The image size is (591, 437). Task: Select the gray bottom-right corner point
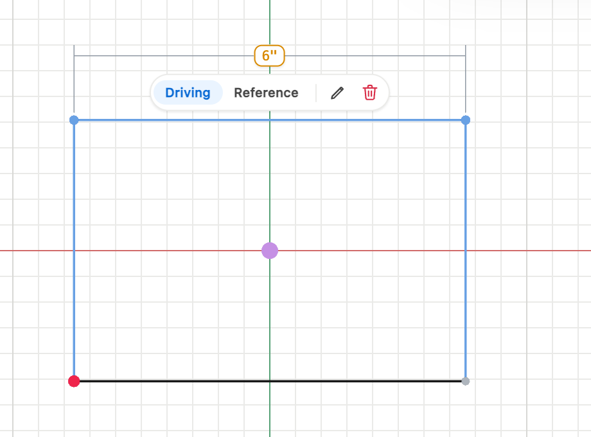466,381
